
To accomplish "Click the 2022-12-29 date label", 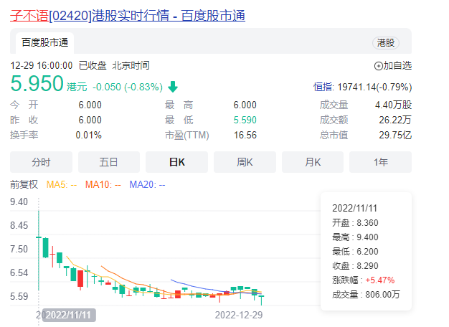I will tap(239, 315).
